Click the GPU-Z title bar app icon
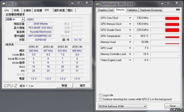184x112 pixels. pyautogui.click(x=97, y=4)
